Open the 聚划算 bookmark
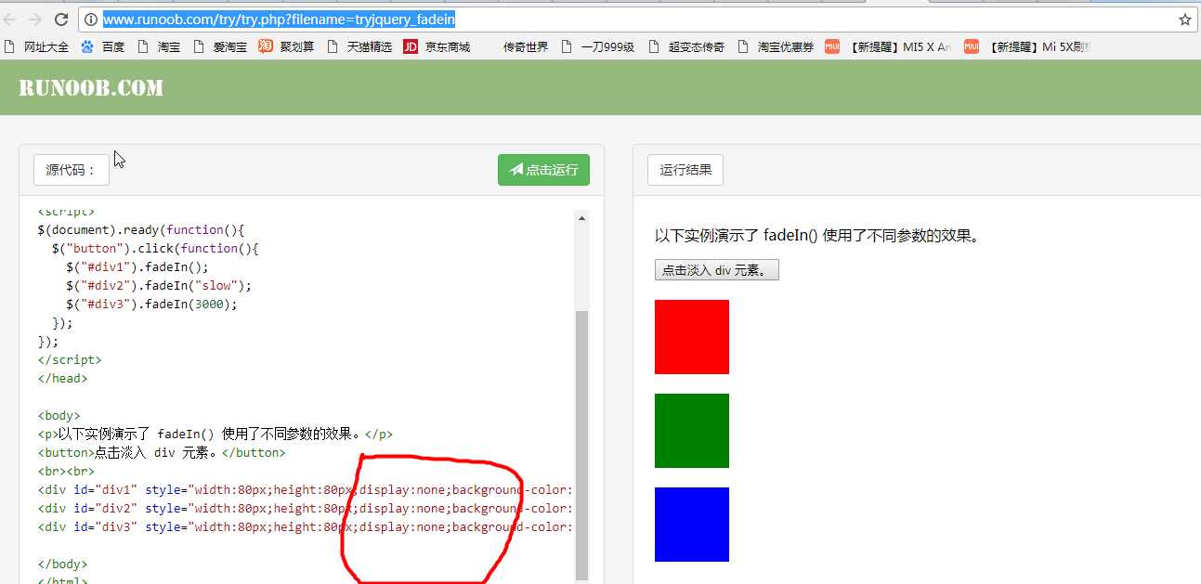1201x584 pixels. coord(286,46)
